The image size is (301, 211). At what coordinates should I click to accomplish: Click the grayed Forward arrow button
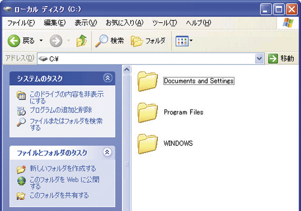(56, 41)
